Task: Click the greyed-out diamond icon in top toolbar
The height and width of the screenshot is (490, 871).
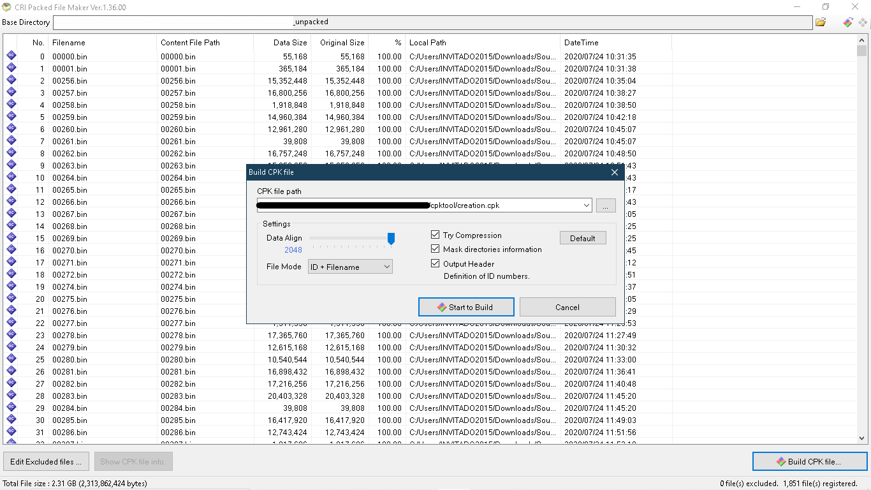Action: tap(863, 22)
